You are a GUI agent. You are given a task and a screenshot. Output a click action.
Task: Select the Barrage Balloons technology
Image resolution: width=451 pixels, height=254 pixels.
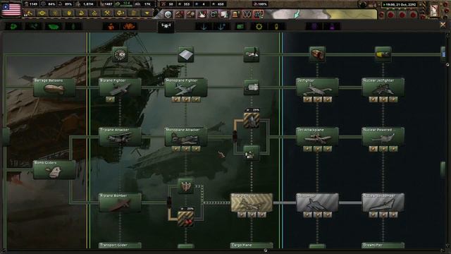click(54, 87)
